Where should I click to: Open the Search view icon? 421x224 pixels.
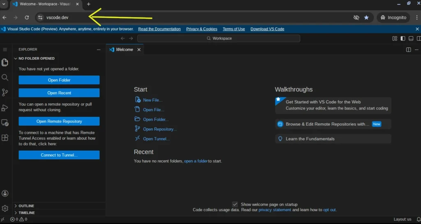click(x=5, y=77)
